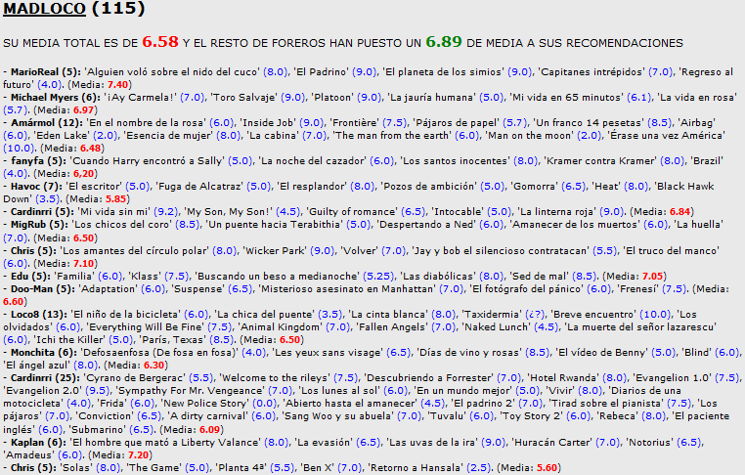745x475 pixels.
Task: Select the username Edu (5)
Action: [x=30, y=276]
